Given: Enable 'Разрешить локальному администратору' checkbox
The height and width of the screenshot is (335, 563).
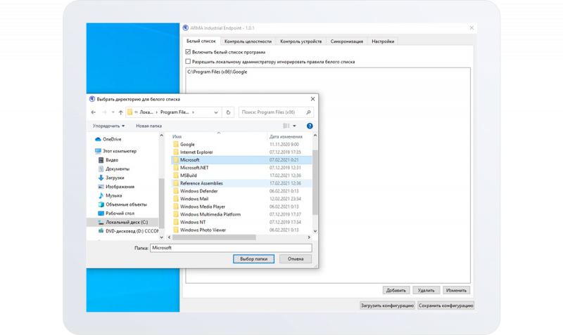Looking at the screenshot, I should point(188,62).
